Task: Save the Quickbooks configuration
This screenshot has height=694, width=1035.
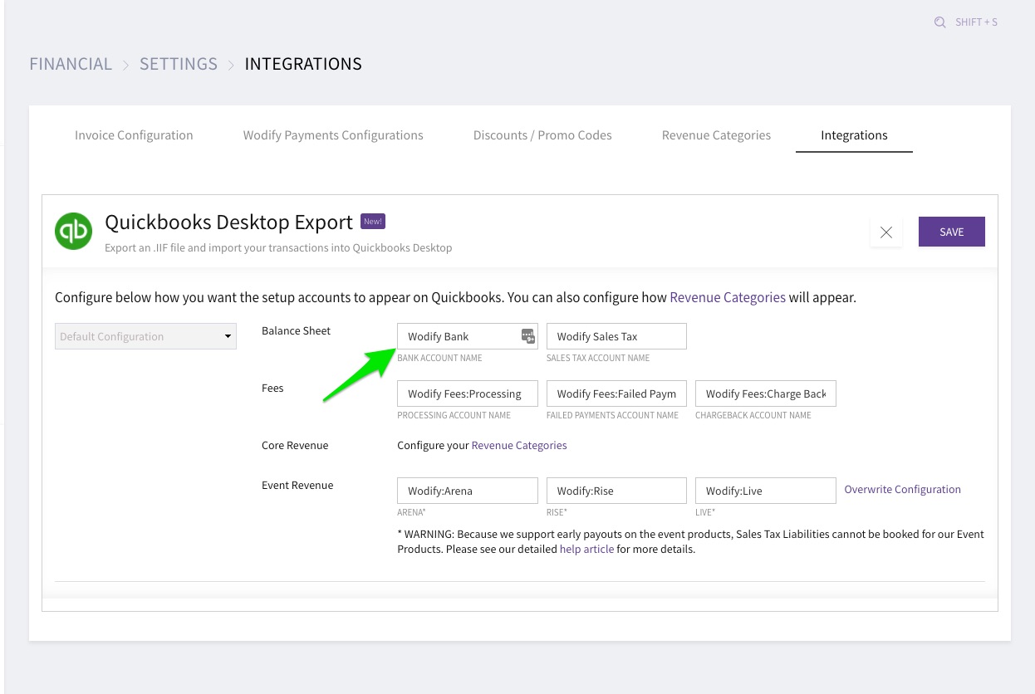Action: [x=952, y=232]
